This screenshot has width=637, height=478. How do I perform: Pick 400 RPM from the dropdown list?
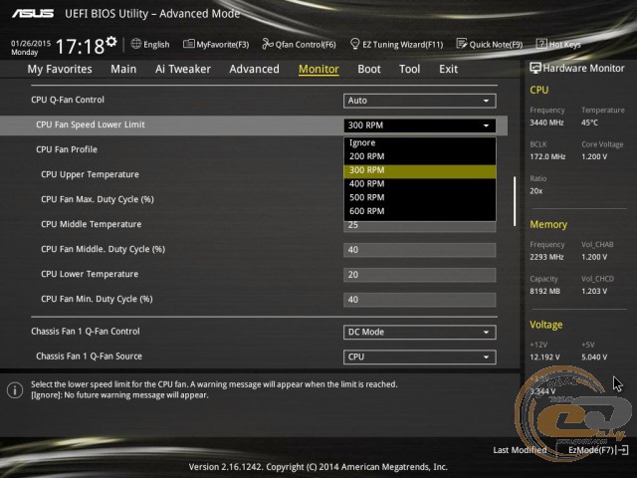click(420, 183)
